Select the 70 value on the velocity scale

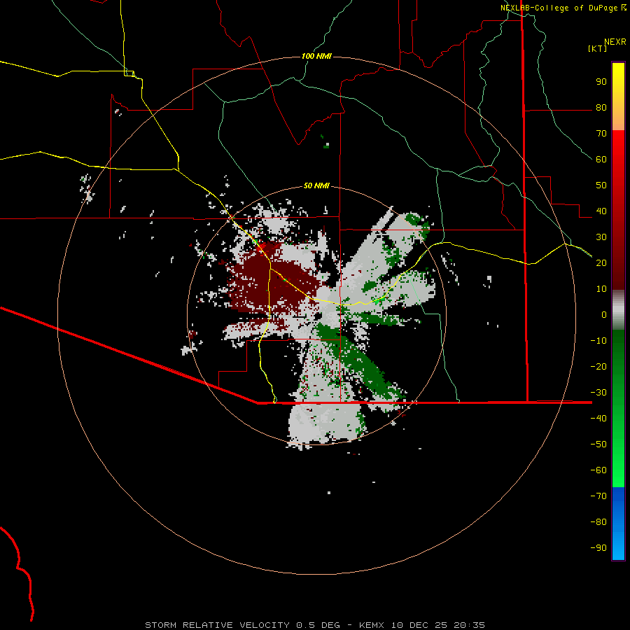click(601, 134)
